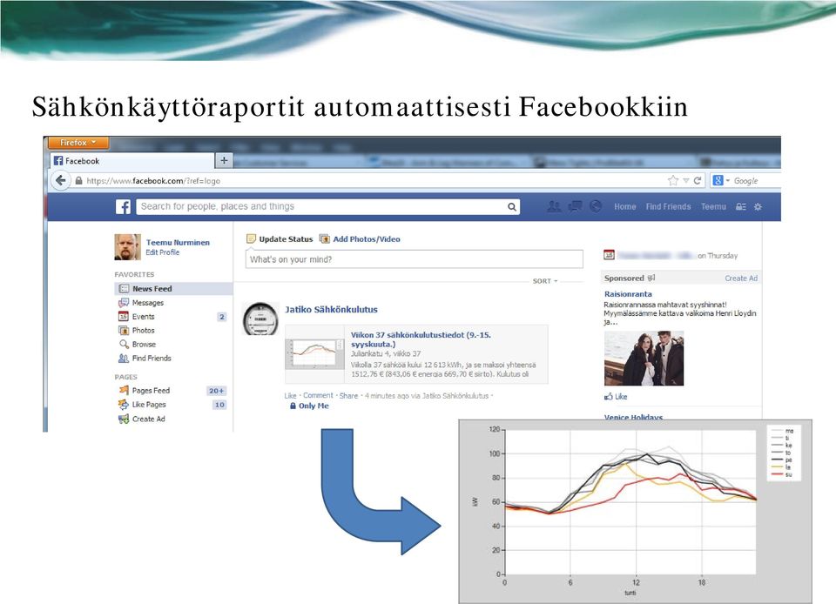Select Add Photos/Video tab
This screenshot has height=604, width=836.
[360, 239]
